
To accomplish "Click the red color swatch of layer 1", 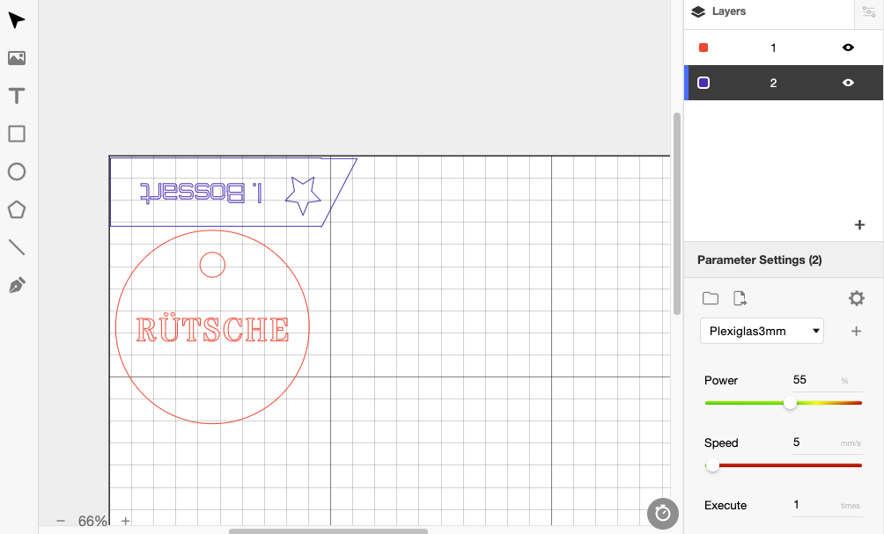I will click(x=703, y=48).
